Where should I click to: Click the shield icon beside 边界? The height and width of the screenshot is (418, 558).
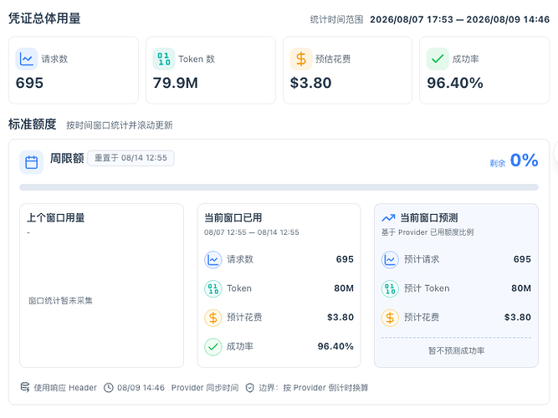tap(250, 387)
